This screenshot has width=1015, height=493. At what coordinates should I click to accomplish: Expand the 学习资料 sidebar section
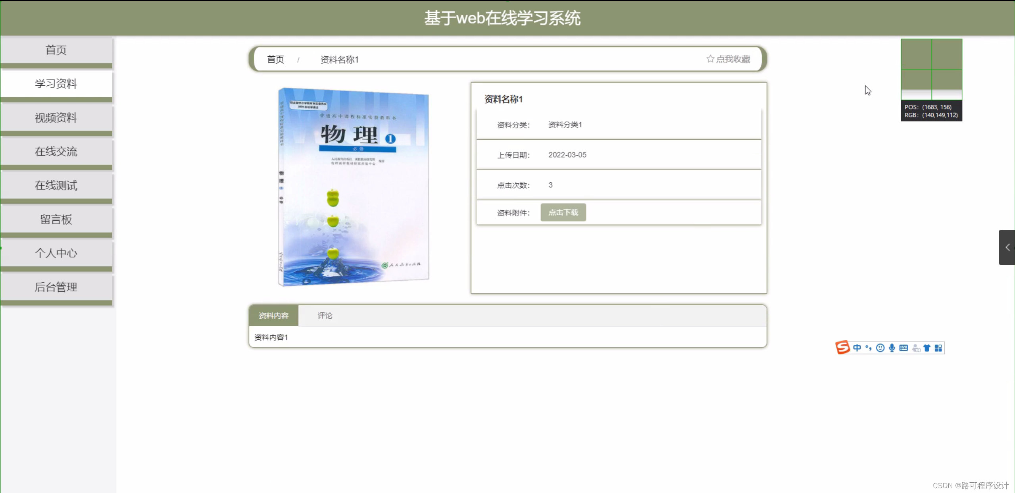pos(56,84)
